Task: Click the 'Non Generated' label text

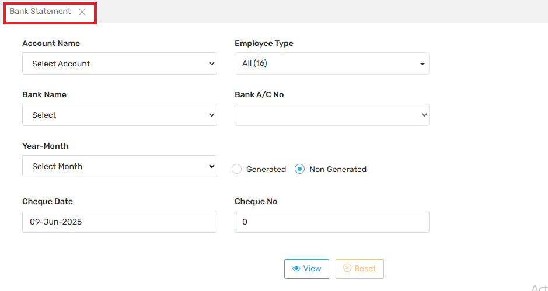Action: pyautogui.click(x=338, y=169)
